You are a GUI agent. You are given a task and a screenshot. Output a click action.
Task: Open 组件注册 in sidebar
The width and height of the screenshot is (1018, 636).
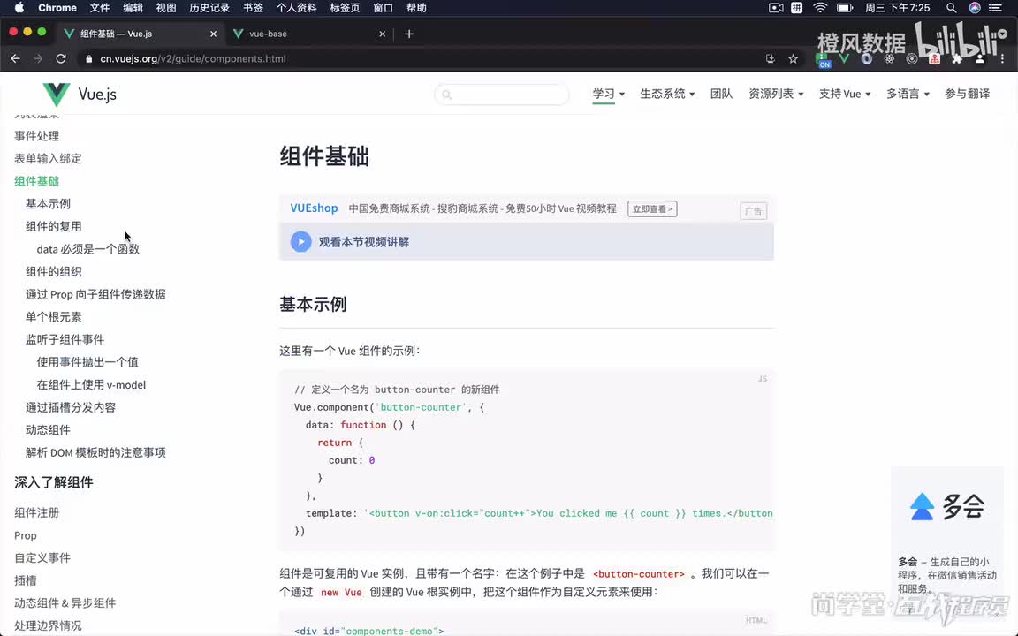point(36,512)
